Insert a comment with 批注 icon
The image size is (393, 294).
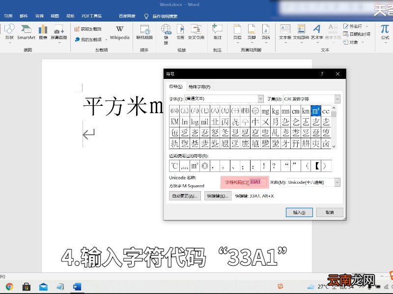click(x=217, y=32)
